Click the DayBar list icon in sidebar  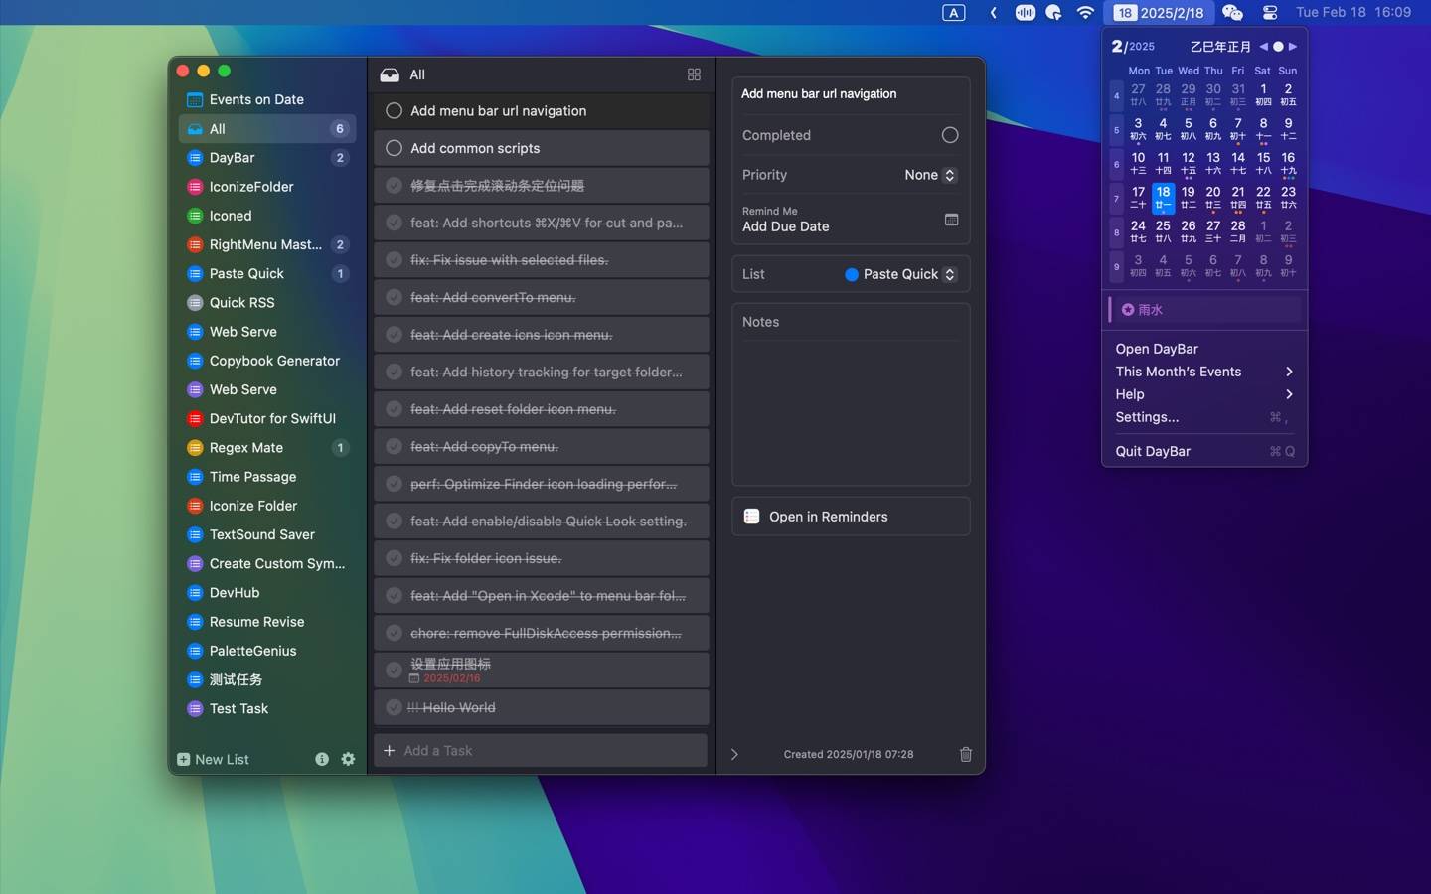point(195,158)
